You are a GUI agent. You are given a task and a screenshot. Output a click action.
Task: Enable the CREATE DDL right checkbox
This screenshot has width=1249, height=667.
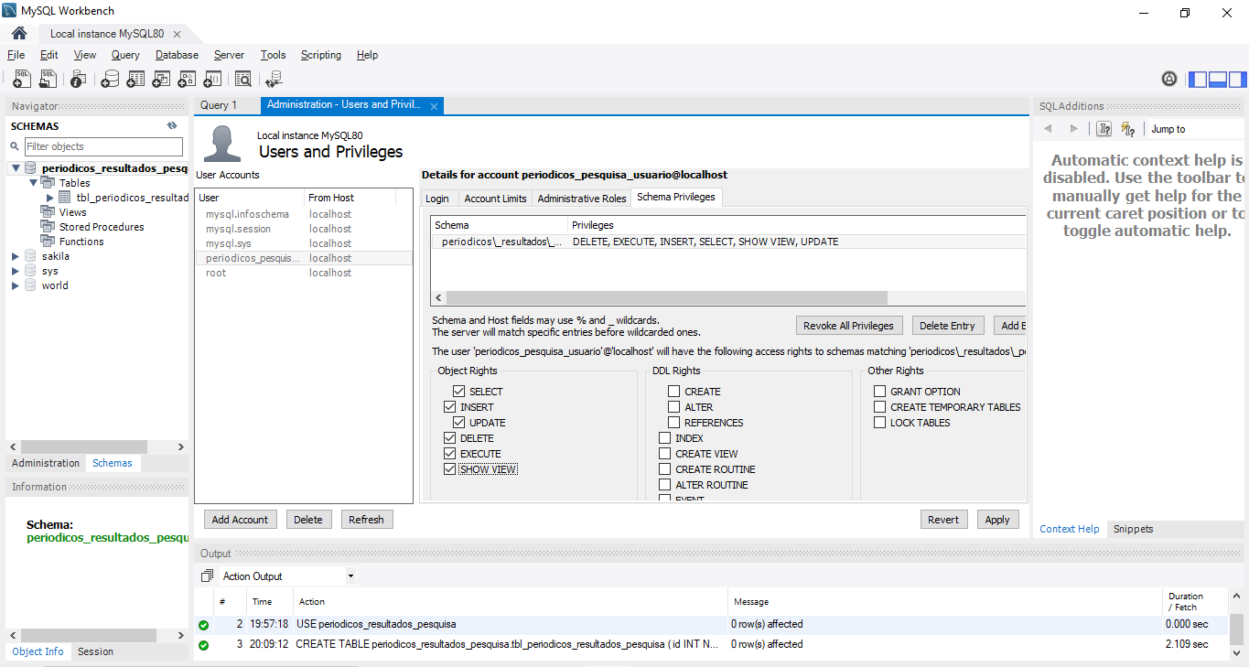(674, 392)
